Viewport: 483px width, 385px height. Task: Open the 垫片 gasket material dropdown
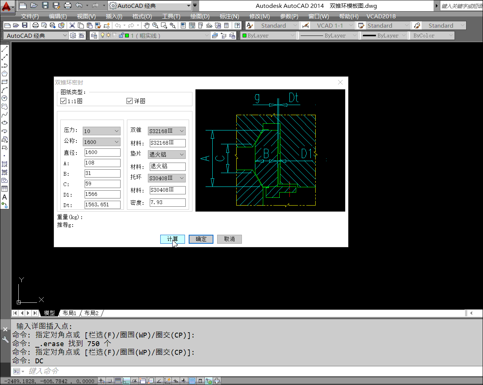point(182,155)
